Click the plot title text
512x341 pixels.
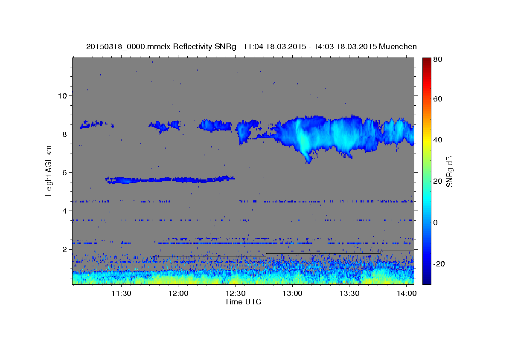tap(251, 46)
